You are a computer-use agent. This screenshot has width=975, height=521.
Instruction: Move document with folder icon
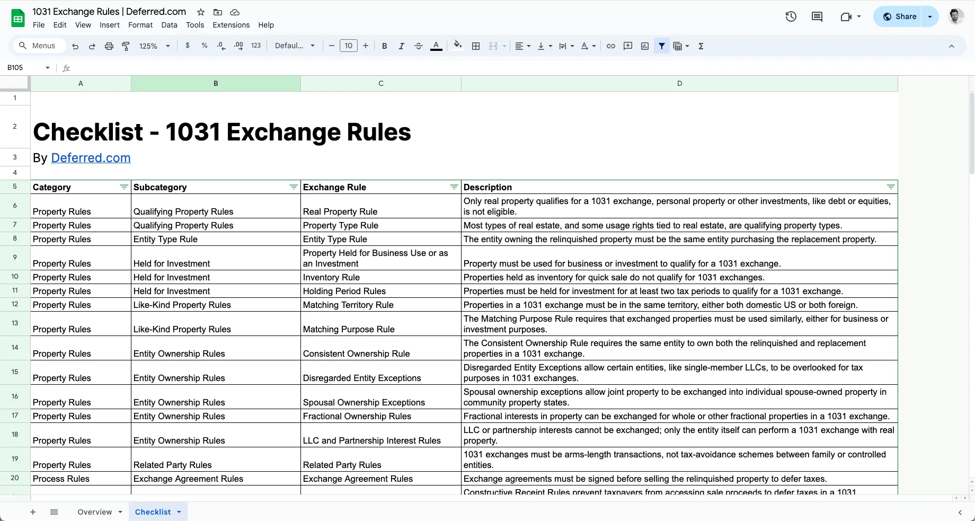(x=218, y=12)
